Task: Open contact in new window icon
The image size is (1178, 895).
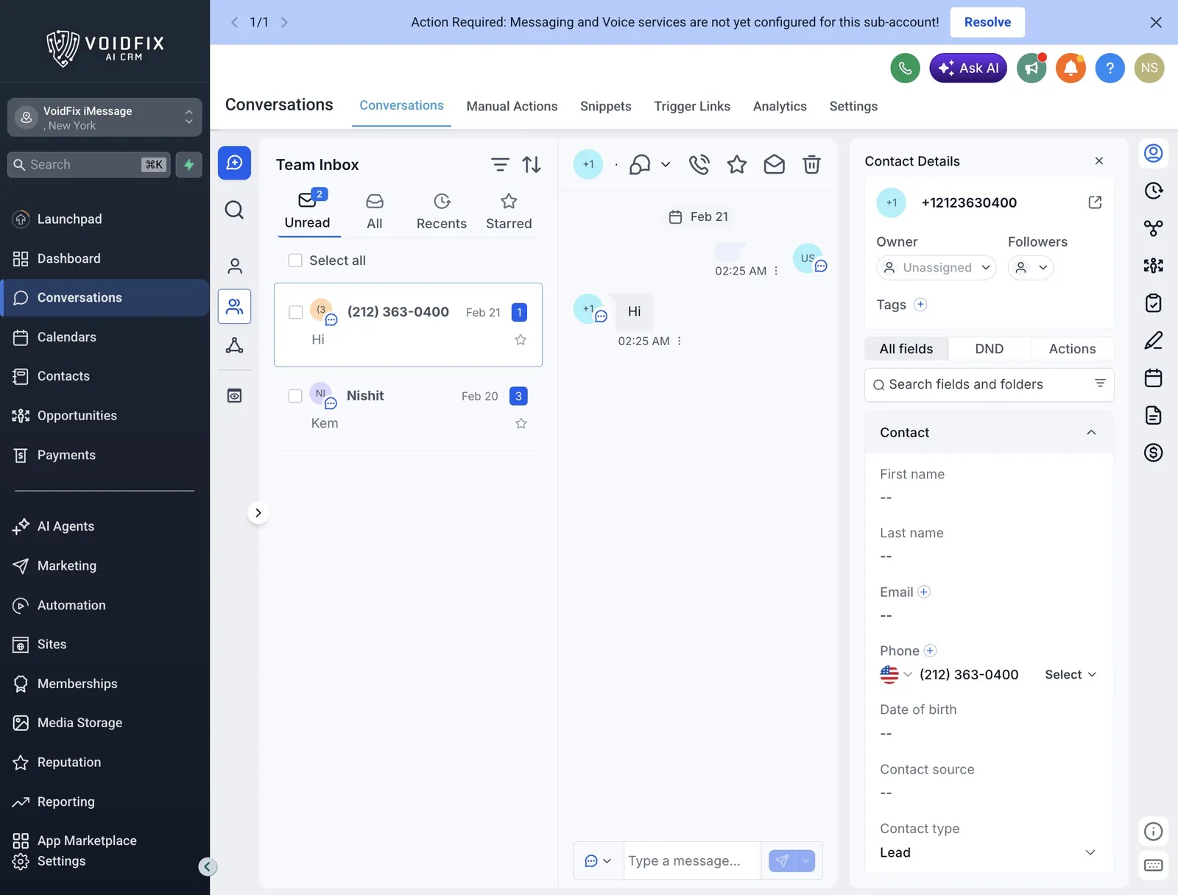Action: click(x=1095, y=202)
